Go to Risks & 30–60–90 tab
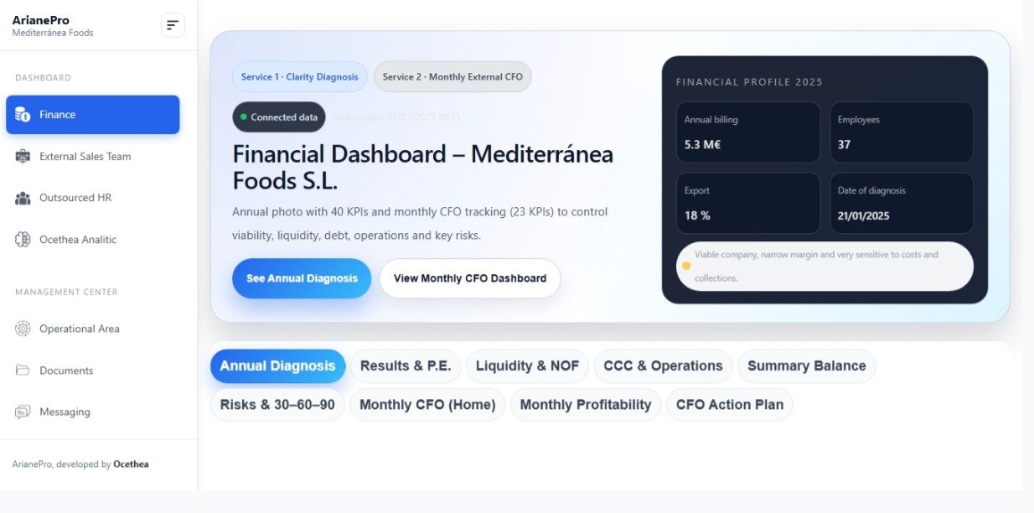The image size is (1034, 513). [277, 405]
